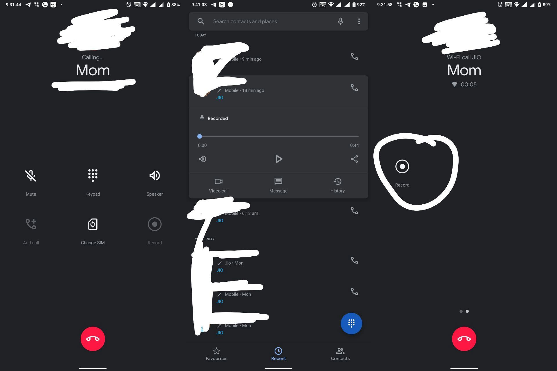Toggle the call Record button highlighted
Viewport: 557px width, 371px height.
click(x=402, y=166)
